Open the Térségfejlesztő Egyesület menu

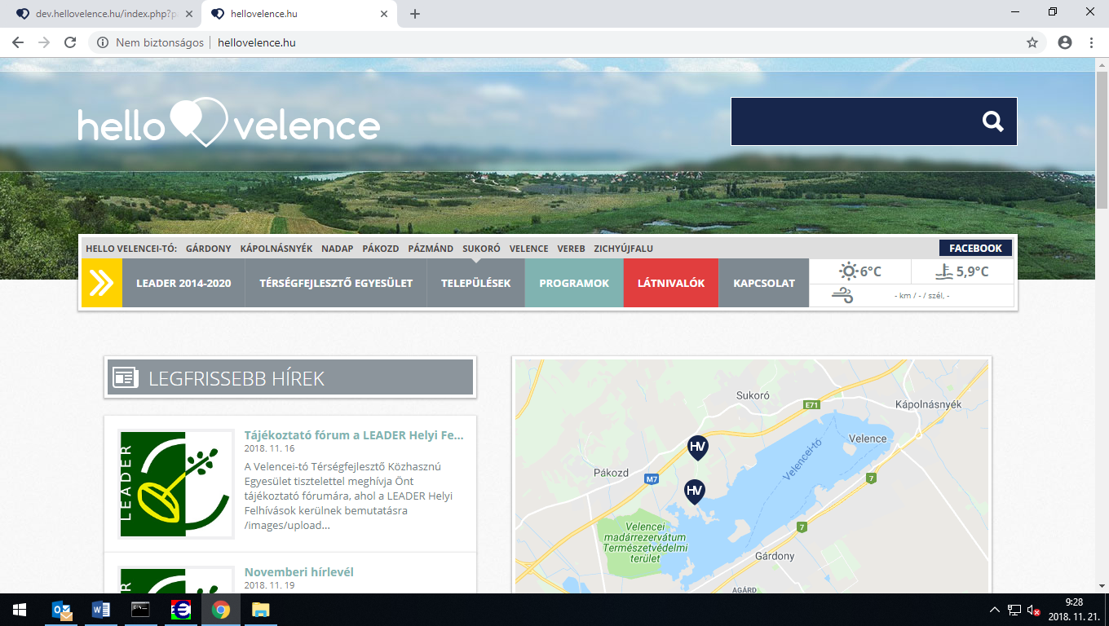[336, 283]
